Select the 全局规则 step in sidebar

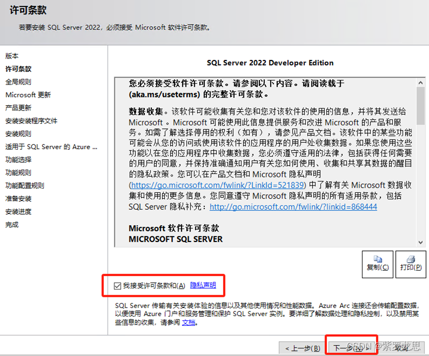(x=18, y=82)
